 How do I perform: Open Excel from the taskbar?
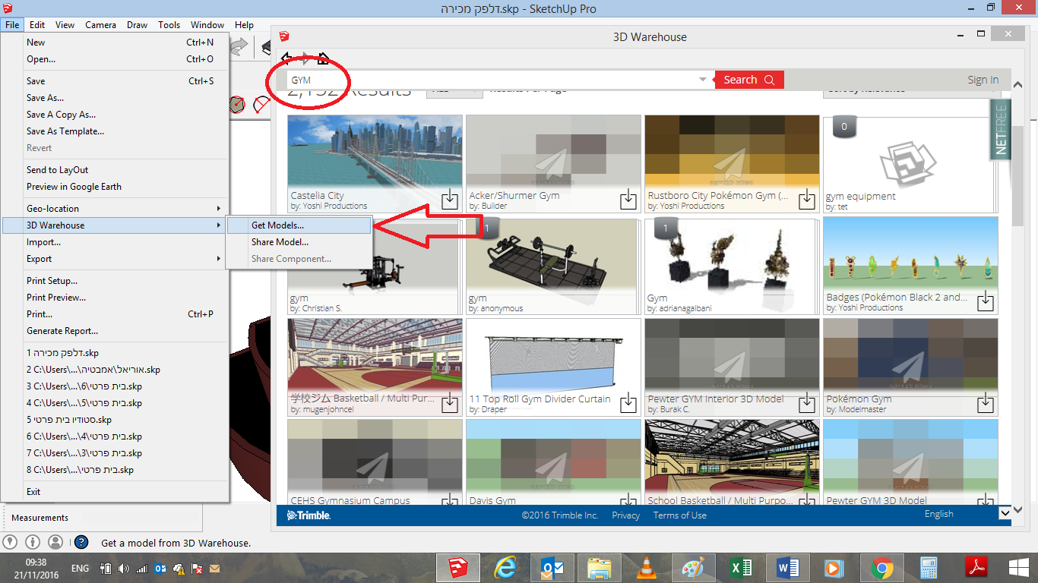click(740, 568)
